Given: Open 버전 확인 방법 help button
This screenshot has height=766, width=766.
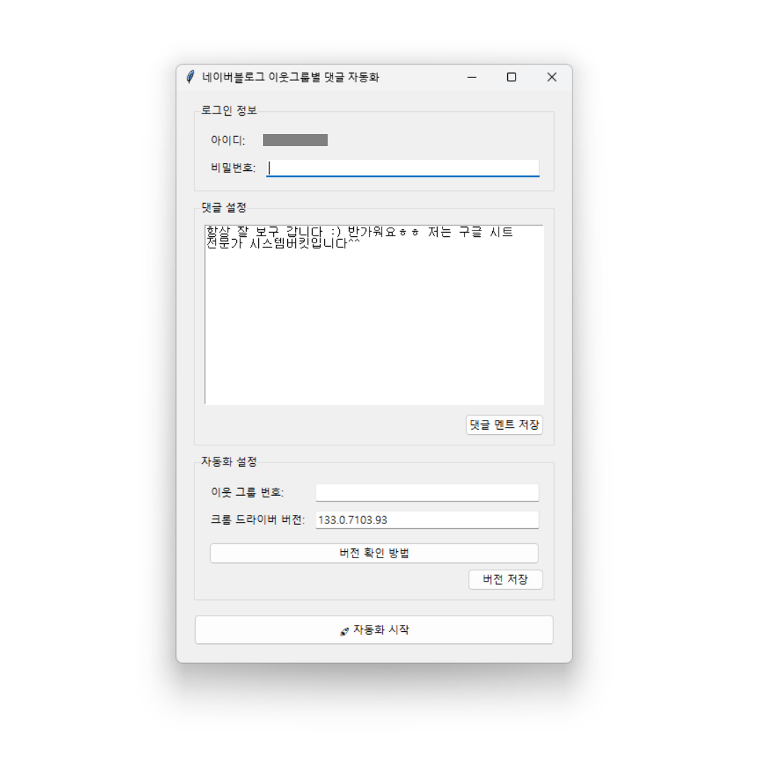Looking at the screenshot, I should (374, 553).
